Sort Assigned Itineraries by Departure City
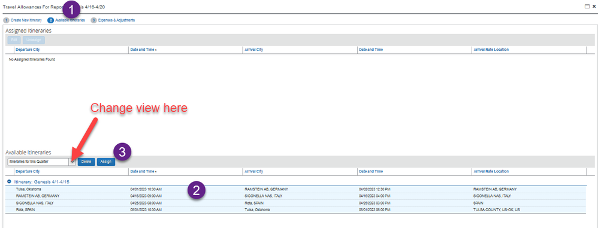The width and height of the screenshot is (598, 228). click(28, 50)
